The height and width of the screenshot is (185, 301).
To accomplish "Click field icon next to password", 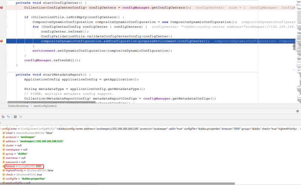I will click(x=4, y=162).
